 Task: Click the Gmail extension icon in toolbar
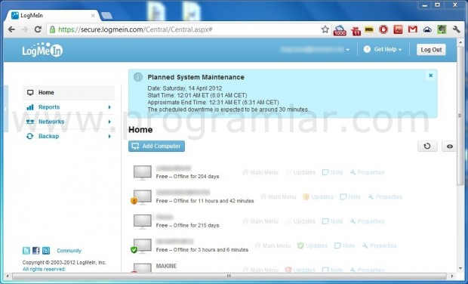click(412, 29)
